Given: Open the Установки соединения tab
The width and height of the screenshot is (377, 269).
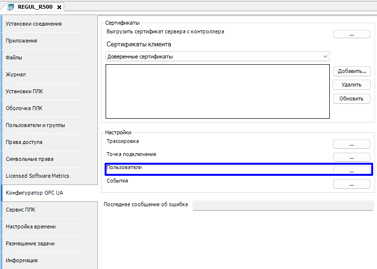Looking at the screenshot, I should tap(34, 24).
